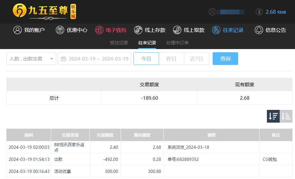This screenshot has height=179, width=295.
Task: Open 往来记录 in main navigation
Action: point(228,30)
